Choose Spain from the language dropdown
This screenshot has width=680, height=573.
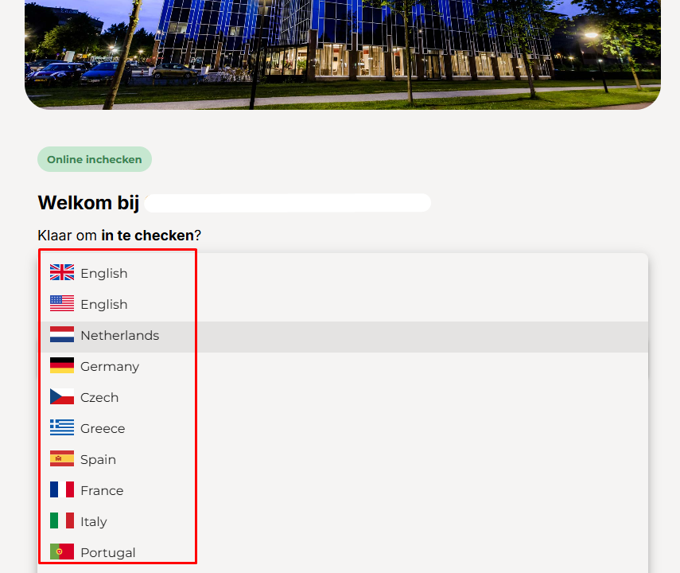98,460
